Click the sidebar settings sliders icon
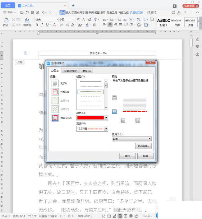The image size is (202, 219). 197,47
